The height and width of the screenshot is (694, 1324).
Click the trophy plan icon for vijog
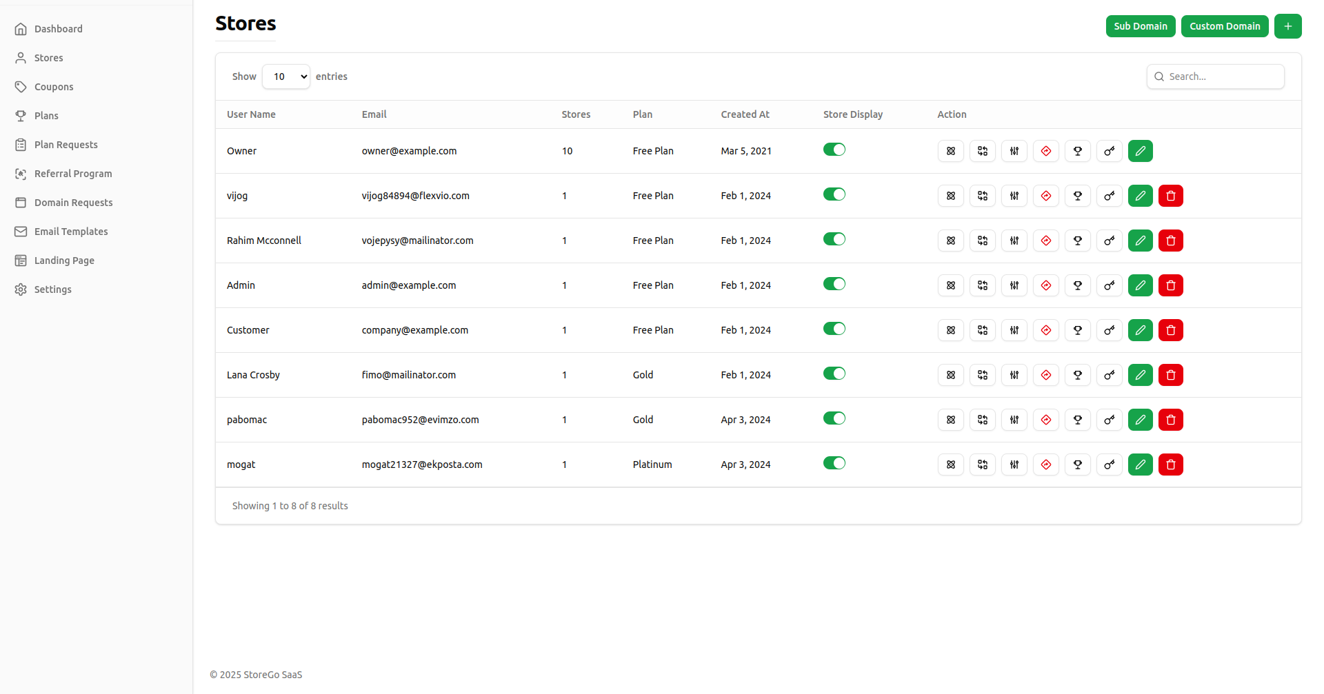click(1077, 196)
